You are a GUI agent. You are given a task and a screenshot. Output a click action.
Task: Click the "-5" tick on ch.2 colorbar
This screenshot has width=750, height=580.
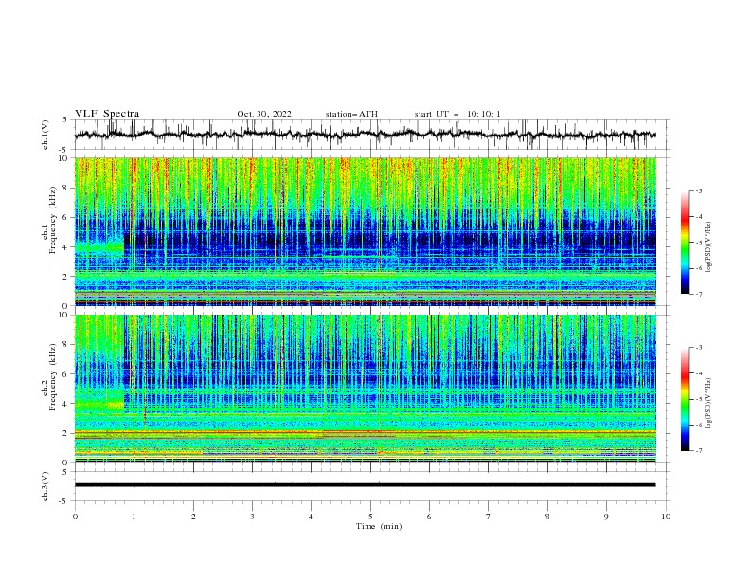coord(699,399)
